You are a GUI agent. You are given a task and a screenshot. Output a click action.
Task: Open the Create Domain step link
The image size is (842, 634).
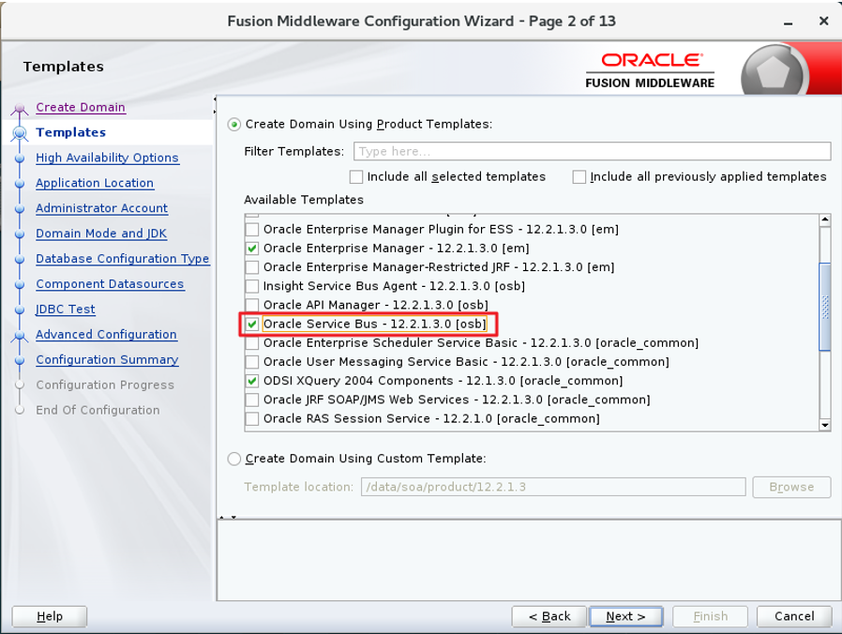click(81, 108)
